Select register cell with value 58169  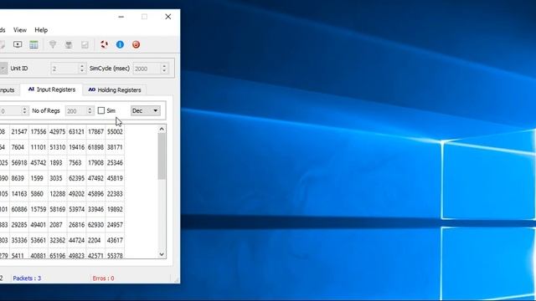point(58,209)
